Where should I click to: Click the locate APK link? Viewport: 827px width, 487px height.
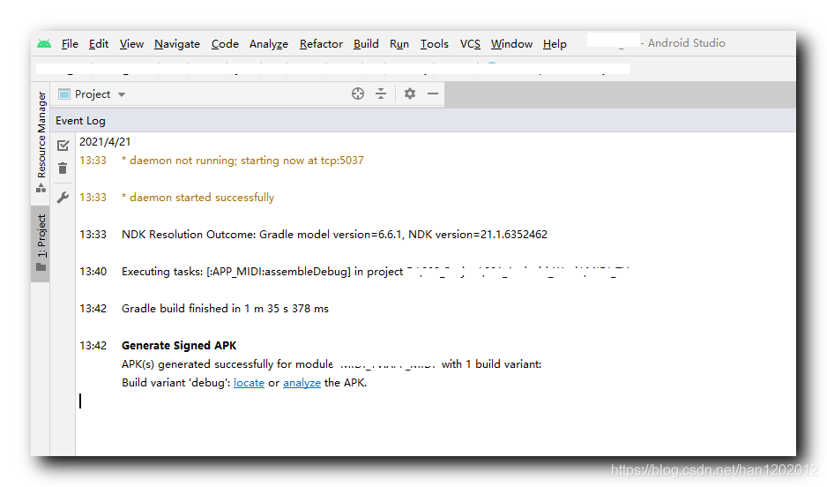(x=249, y=383)
